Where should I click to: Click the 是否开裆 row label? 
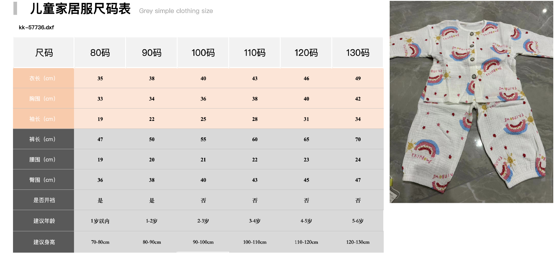(x=44, y=200)
